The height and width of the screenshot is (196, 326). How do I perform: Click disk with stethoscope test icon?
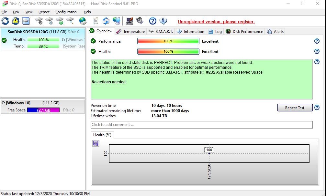coord(39,21)
